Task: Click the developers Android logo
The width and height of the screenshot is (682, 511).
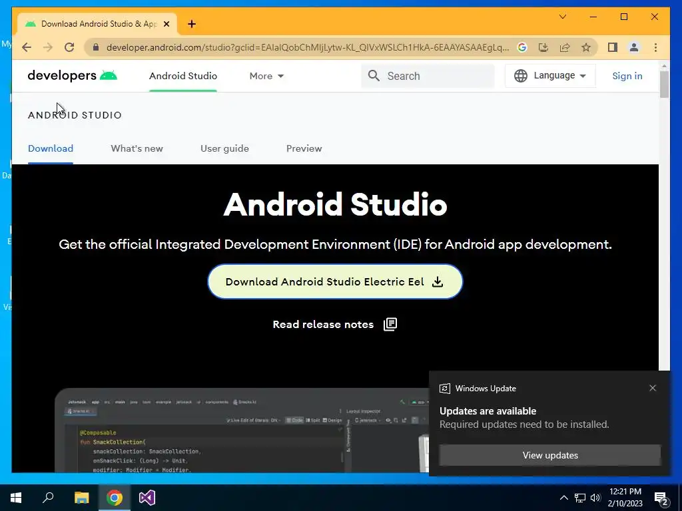Action: click(x=72, y=76)
